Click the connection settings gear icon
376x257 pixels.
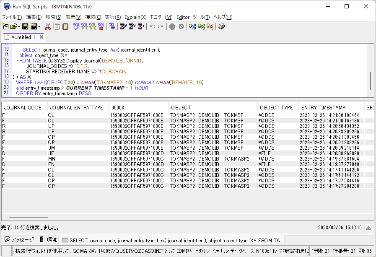(x=112, y=26)
